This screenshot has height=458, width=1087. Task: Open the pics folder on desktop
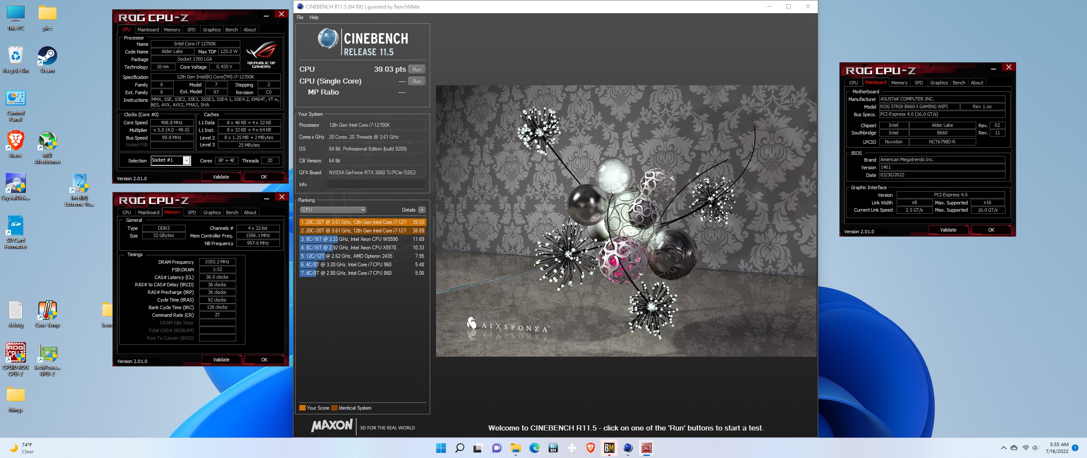pos(47,18)
